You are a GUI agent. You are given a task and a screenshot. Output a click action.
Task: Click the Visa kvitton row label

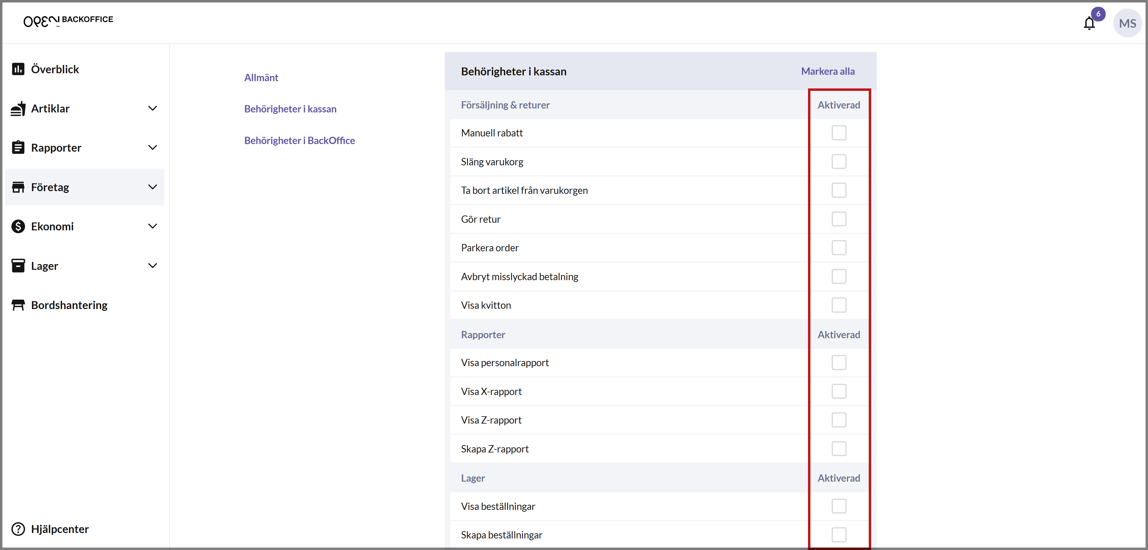point(486,305)
